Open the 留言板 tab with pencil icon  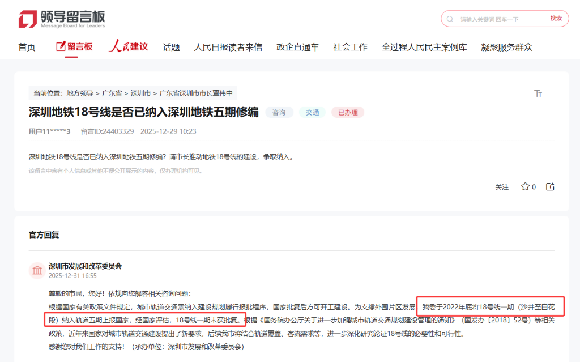[x=74, y=47]
